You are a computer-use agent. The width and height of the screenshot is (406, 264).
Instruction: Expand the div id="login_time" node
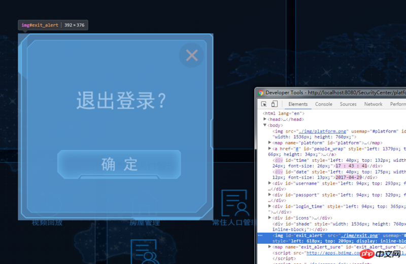269,206
